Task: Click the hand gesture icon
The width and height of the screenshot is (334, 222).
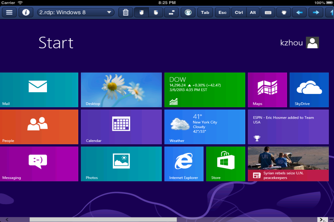Action: pos(284,12)
